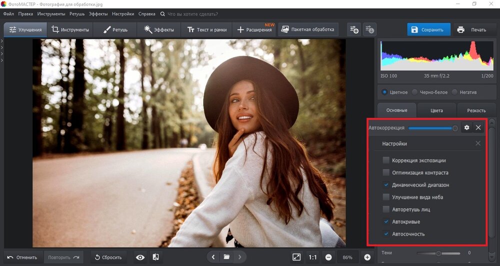The image size is (500, 266).
Task: Click the add preset sliders icon
Action: (x=354, y=29)
